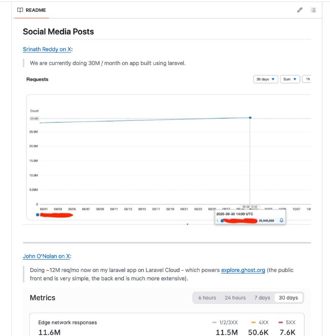The image size is (330, 336).
Task: Click the README book icon
Action: coord(20,10)
